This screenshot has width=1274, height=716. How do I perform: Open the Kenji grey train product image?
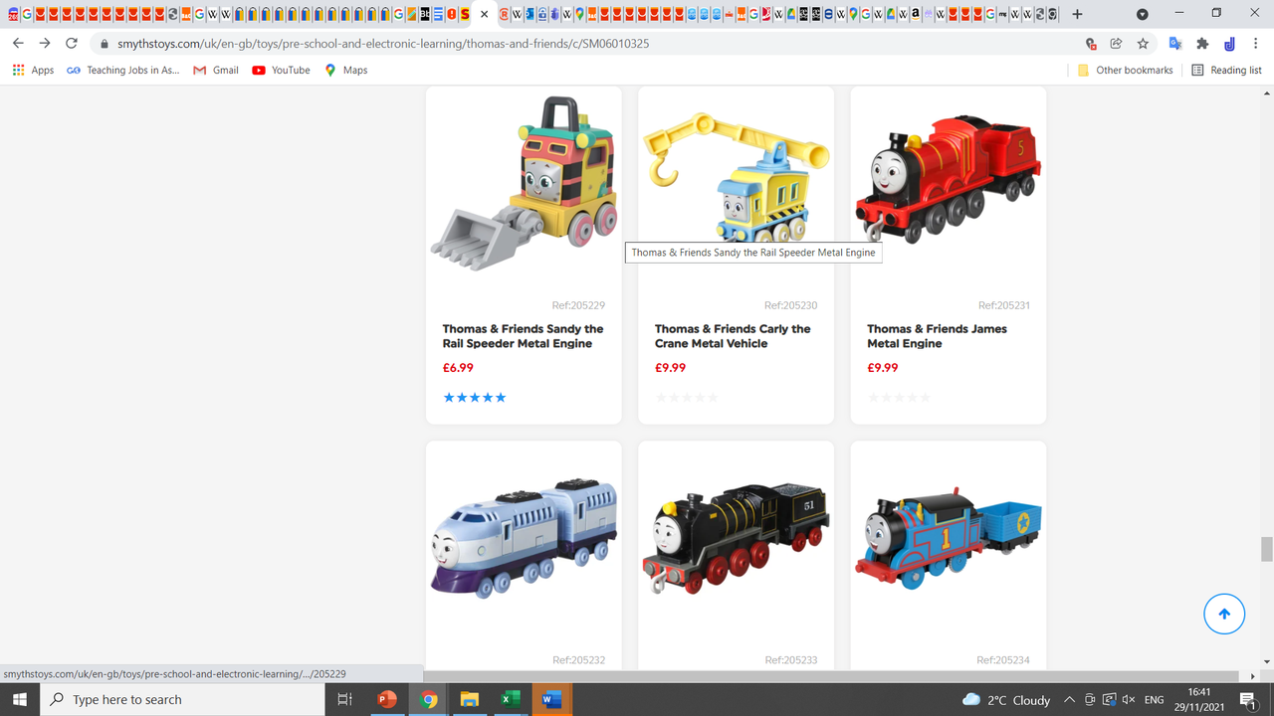(x=524, y=538)
